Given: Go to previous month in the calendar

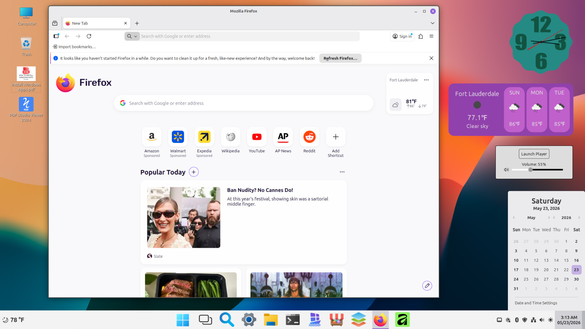Looking at the screenshot, I should point(514,218).
